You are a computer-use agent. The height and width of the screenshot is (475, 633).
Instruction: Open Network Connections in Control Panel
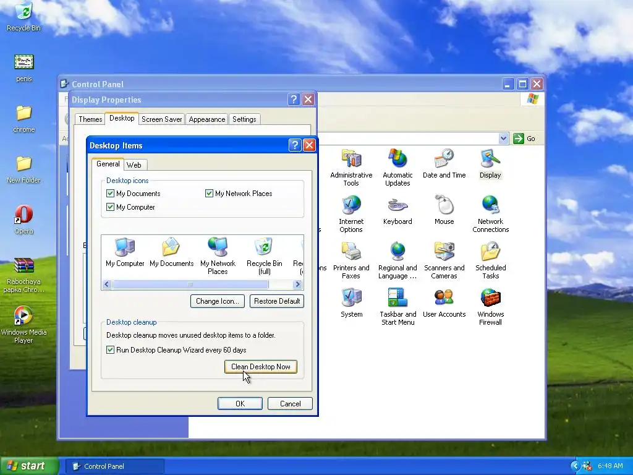(x=490, y=214)
